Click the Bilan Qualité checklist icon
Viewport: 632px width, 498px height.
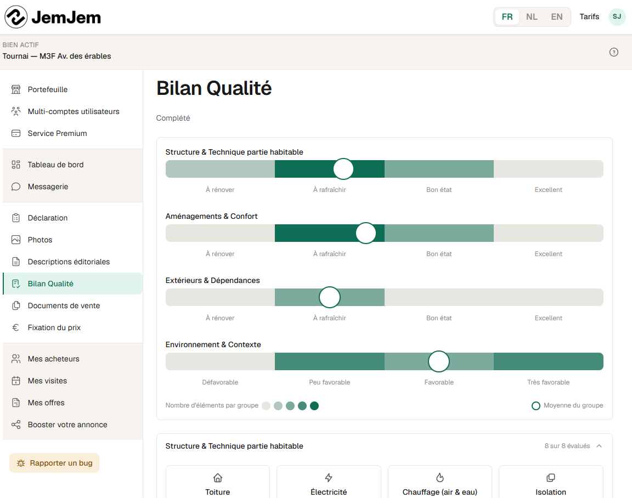(x=16, y=284)
